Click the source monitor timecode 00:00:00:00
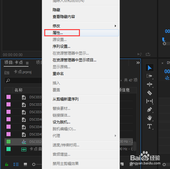Image resolution: width=170 pixels, height=169 pixels. tap(13, 55)
